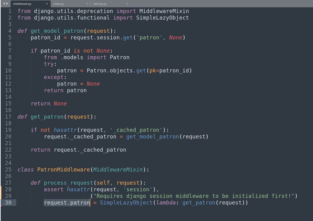The height and width of the screenshot is (221, 313).
Task: Click line number 4 in gutter
Action: [10, 31]
